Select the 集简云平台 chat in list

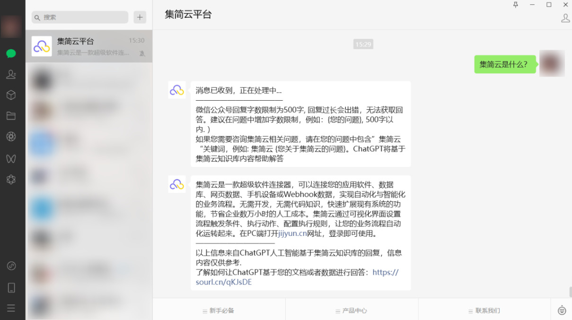pyautogui.click(x=89, y=46)
